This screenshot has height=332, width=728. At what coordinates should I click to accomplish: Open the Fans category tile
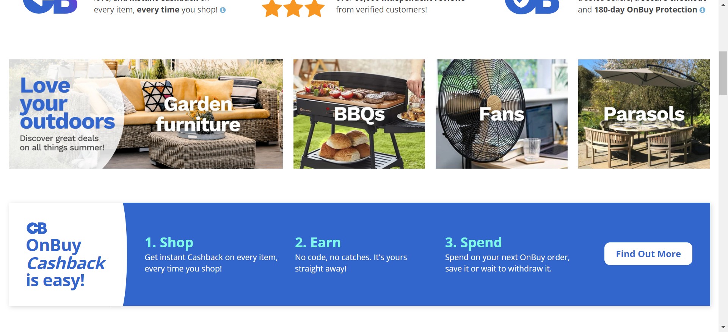pos(501,114)
